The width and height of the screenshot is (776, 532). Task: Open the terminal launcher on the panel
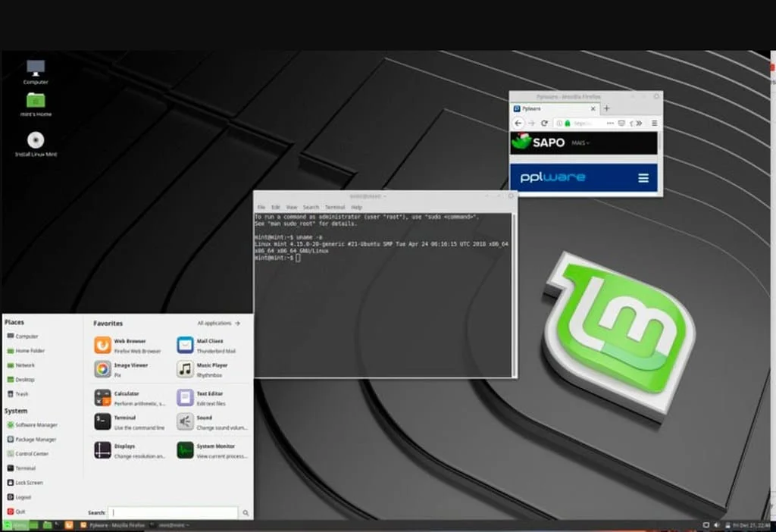click(58, 525)
